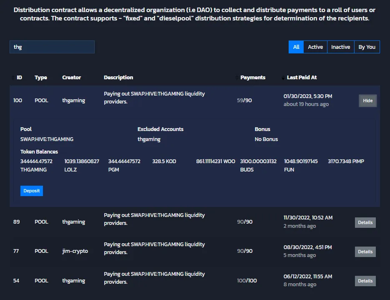390x300 pixels.
Task: Click the Type column header
Action: [41, 78]
